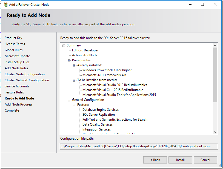Select Install Setup Files step
Viewport: 223px width, 169px height.
(17, 62)
